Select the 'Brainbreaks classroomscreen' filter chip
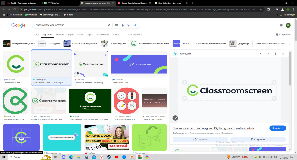This screenshot has width=297, height=160. point(151,43)
